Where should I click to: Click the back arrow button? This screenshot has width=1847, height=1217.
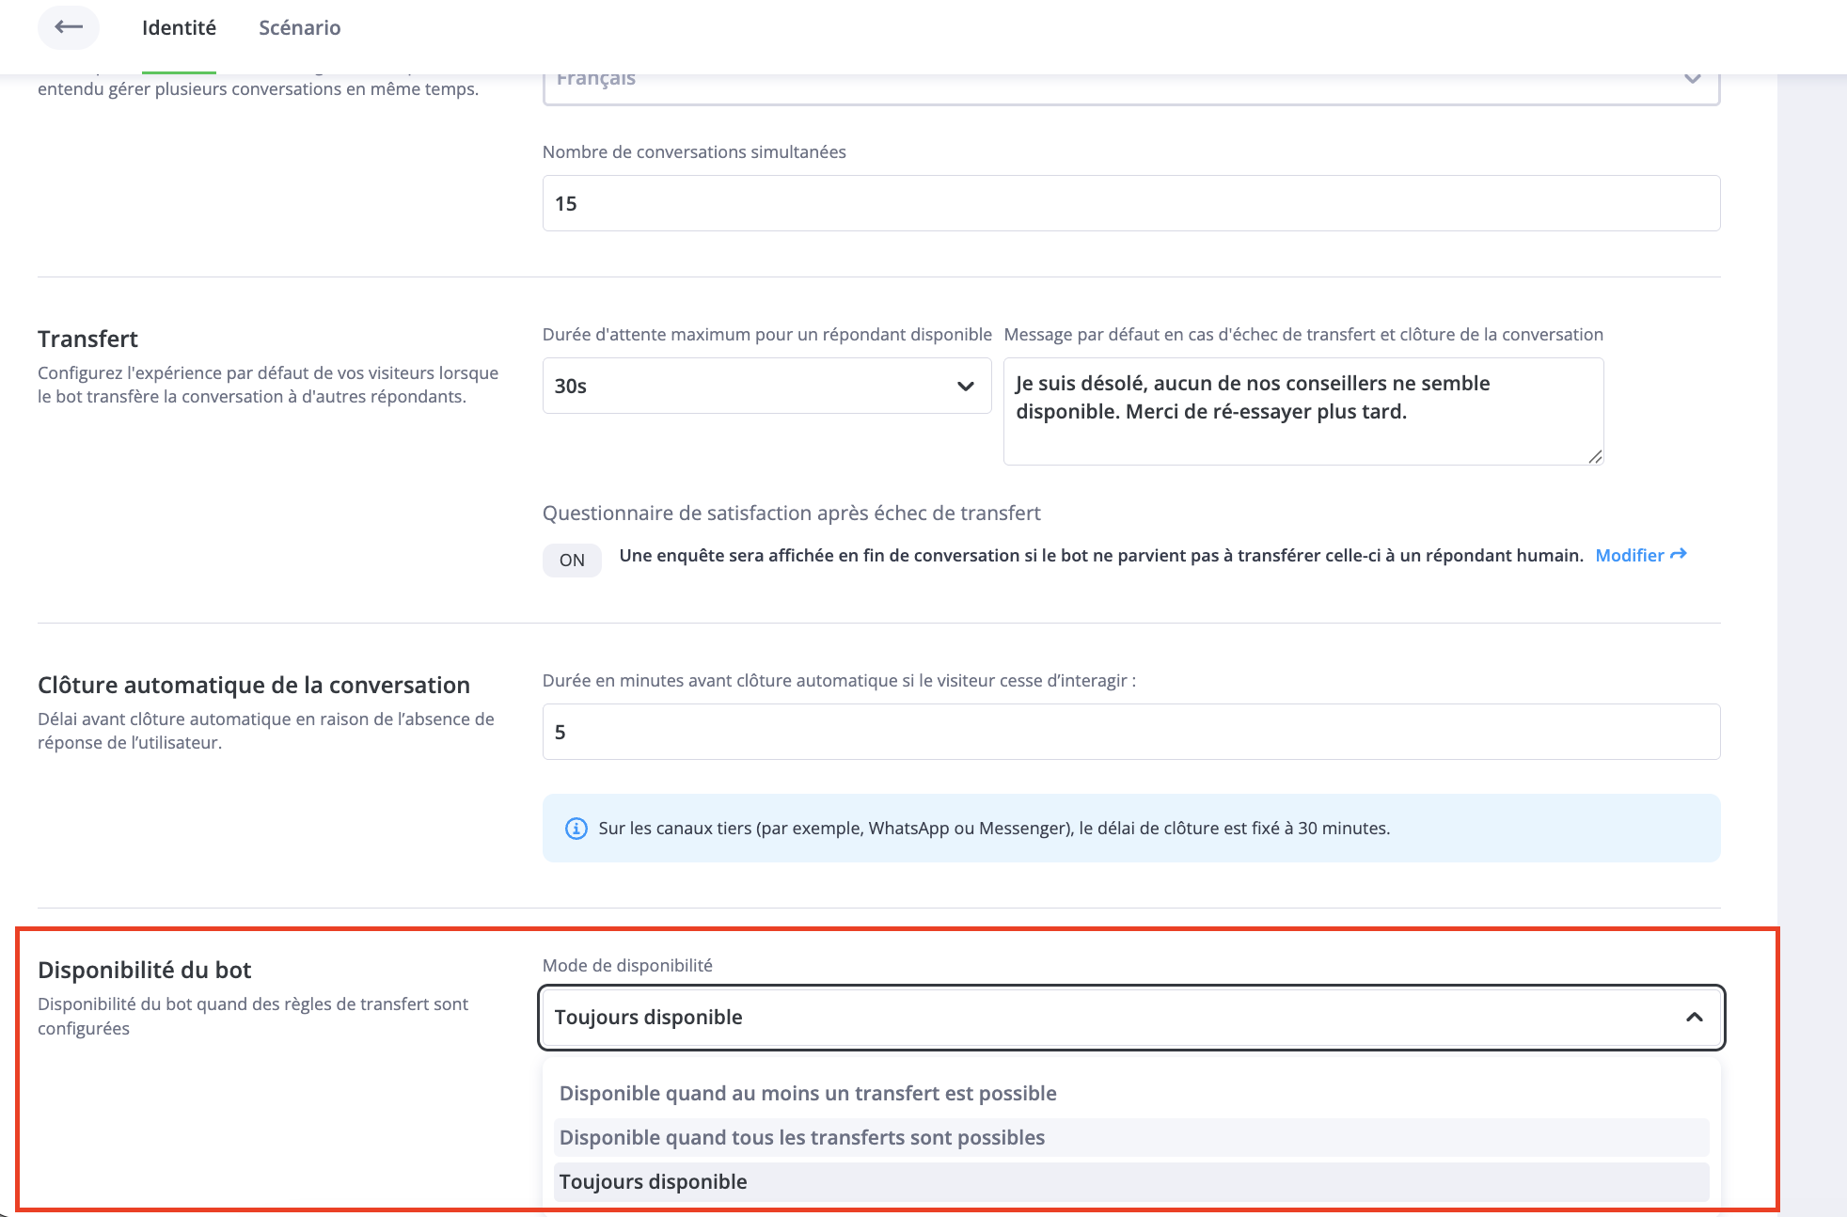pos(69,27)
